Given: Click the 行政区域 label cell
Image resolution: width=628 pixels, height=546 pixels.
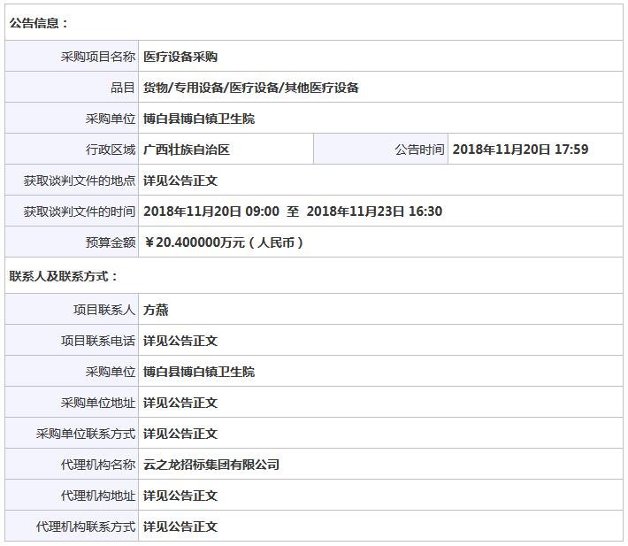Looking at the screenshot, I should (110, 150).
